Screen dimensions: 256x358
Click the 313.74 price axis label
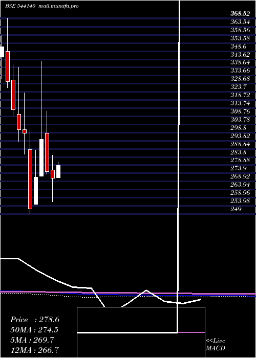tap(240, 103)
